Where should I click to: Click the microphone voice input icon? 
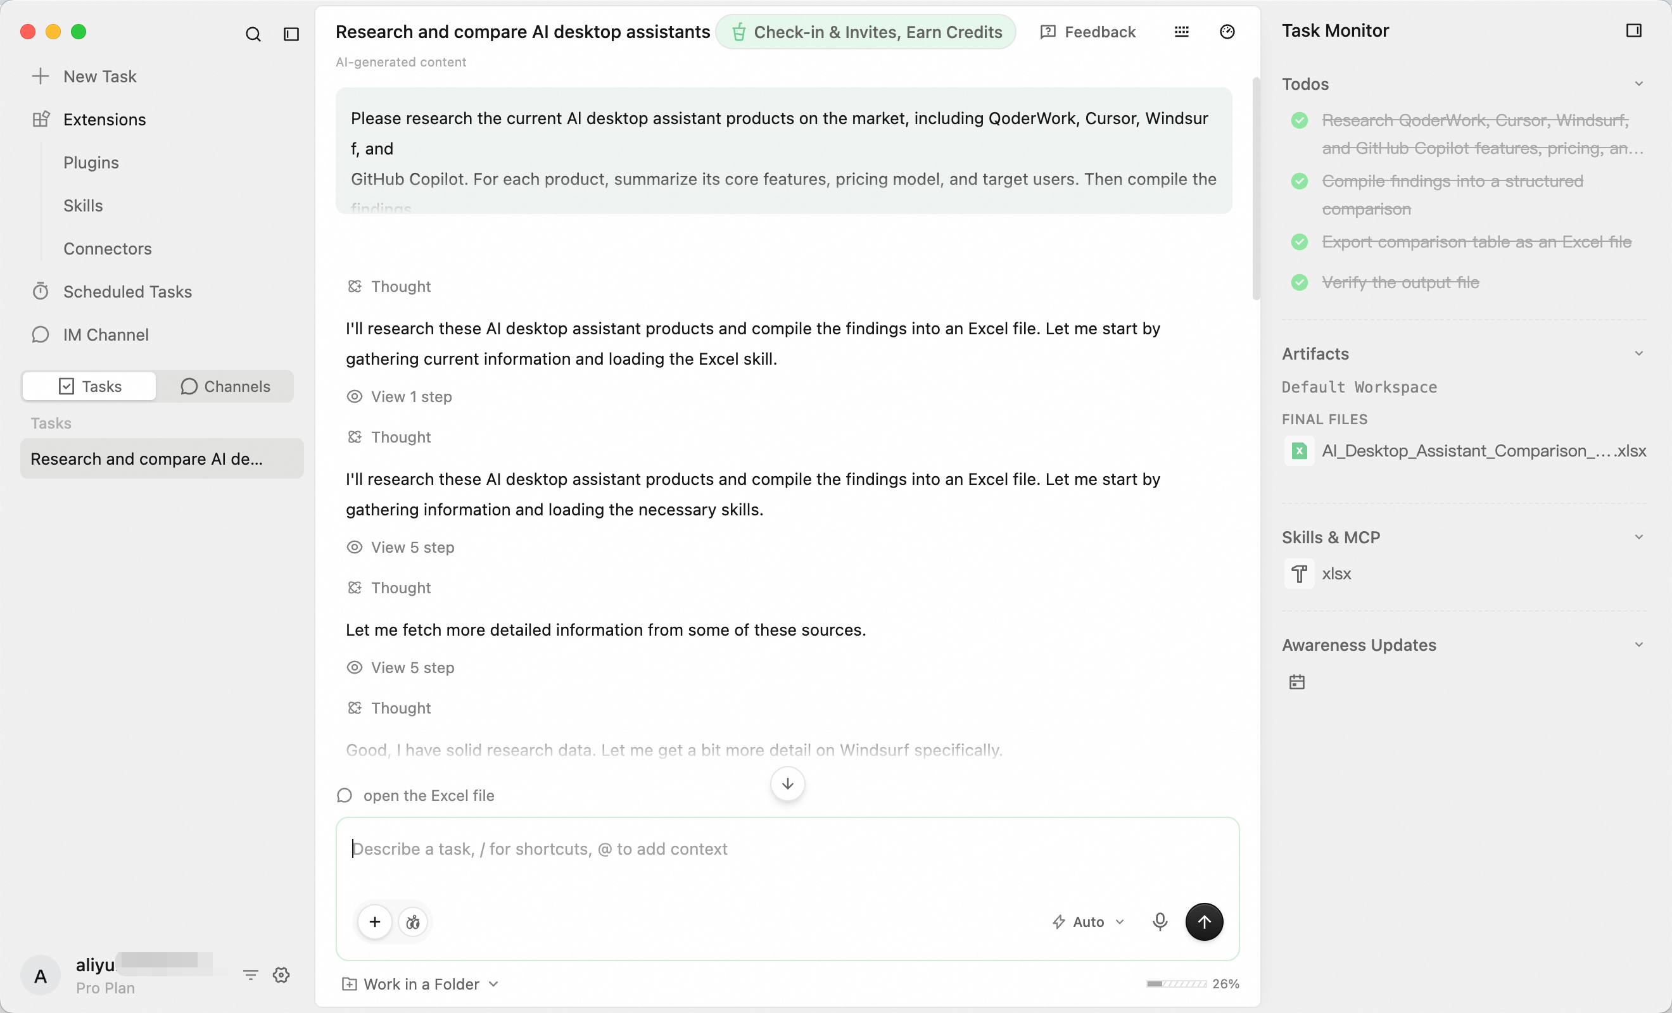click(1160, 921)
